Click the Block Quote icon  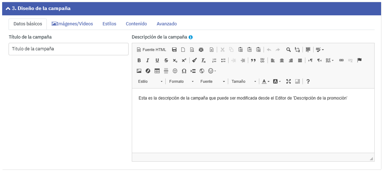coord(253,60)
